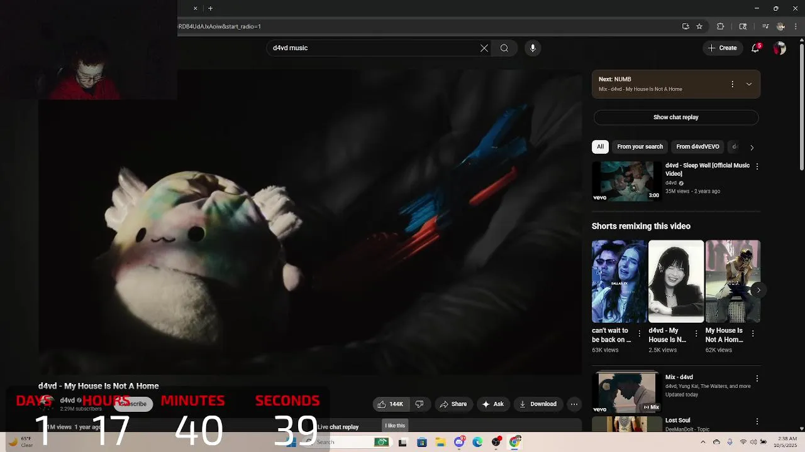805x452 pixels.
Task: Open Mix - d4vd playlist thumbnail
Action: (626, 393)
